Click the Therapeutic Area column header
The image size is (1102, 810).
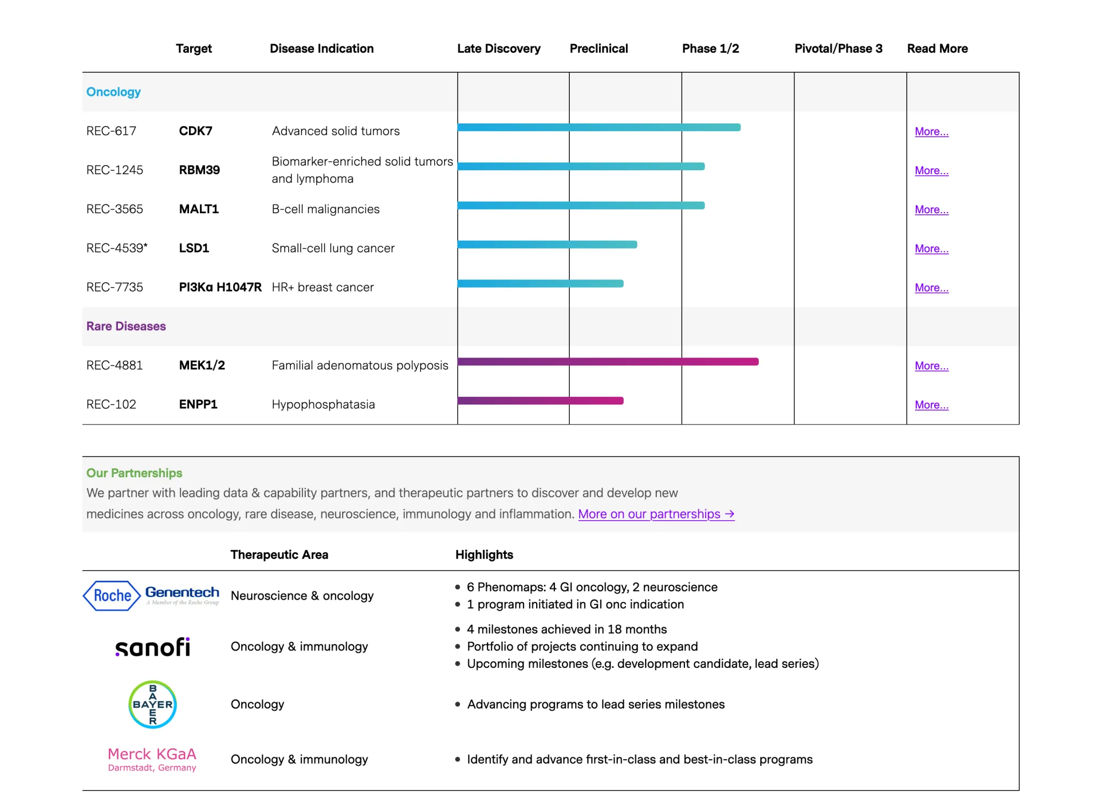pyautogui.click(x=279, y=555)
